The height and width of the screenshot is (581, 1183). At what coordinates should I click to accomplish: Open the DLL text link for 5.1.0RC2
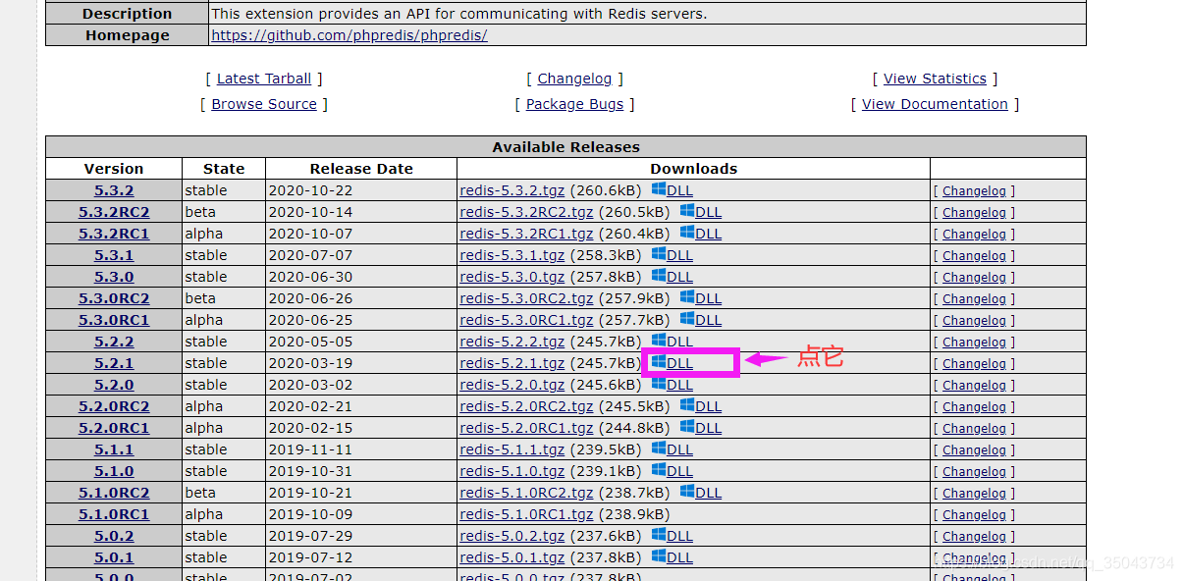click(x=708, y=493)
